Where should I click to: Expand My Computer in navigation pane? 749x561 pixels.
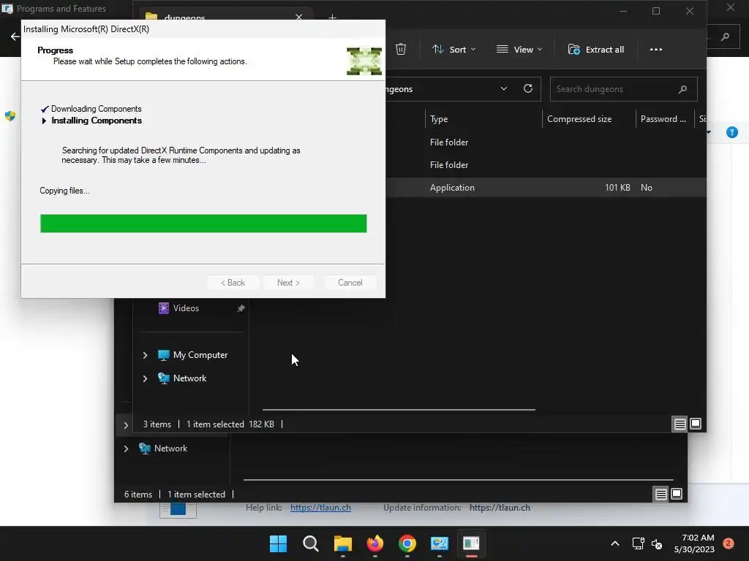(146, 355)
